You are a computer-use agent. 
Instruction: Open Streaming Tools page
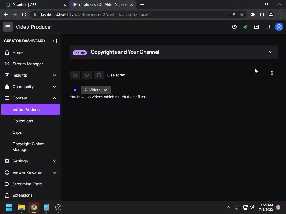click(x=27, y=184)
